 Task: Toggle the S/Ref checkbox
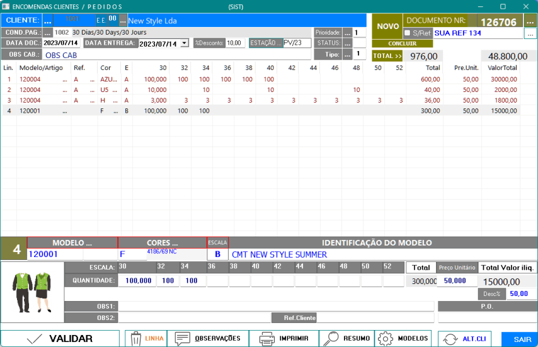(407, 33)
